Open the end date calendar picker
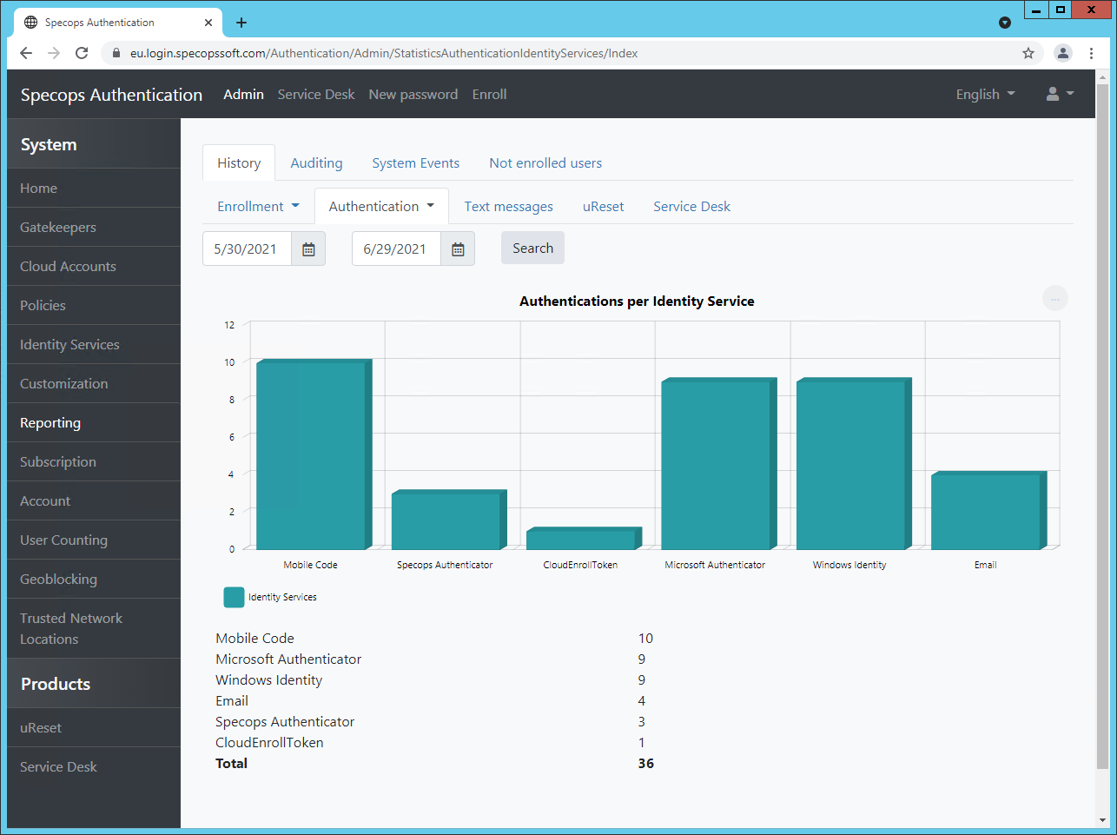Viewport: 1117px width, 835px height. [458, 249]
